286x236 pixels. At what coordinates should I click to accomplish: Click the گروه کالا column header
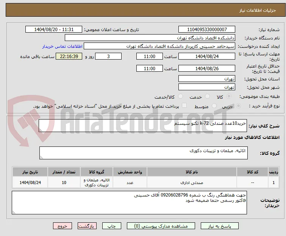click(97, 172)
